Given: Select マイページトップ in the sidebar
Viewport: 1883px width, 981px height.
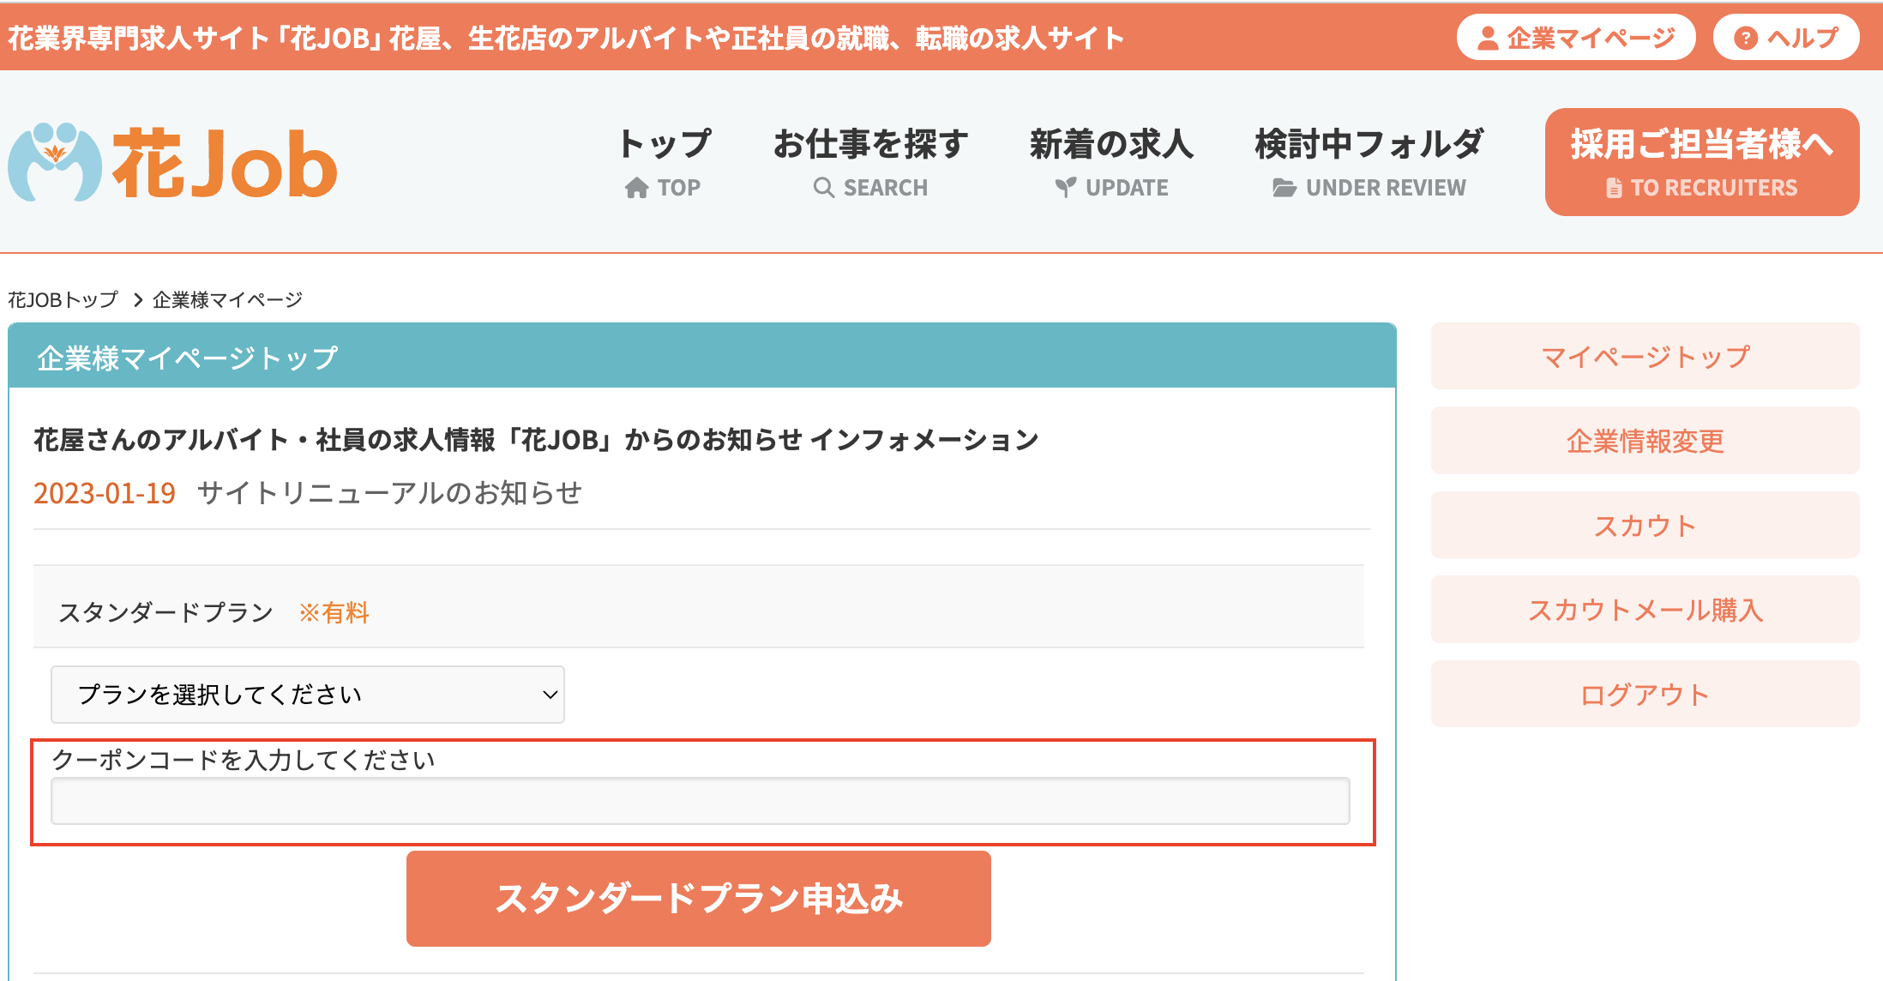Looking at the screenshot, I should 1645,357.
